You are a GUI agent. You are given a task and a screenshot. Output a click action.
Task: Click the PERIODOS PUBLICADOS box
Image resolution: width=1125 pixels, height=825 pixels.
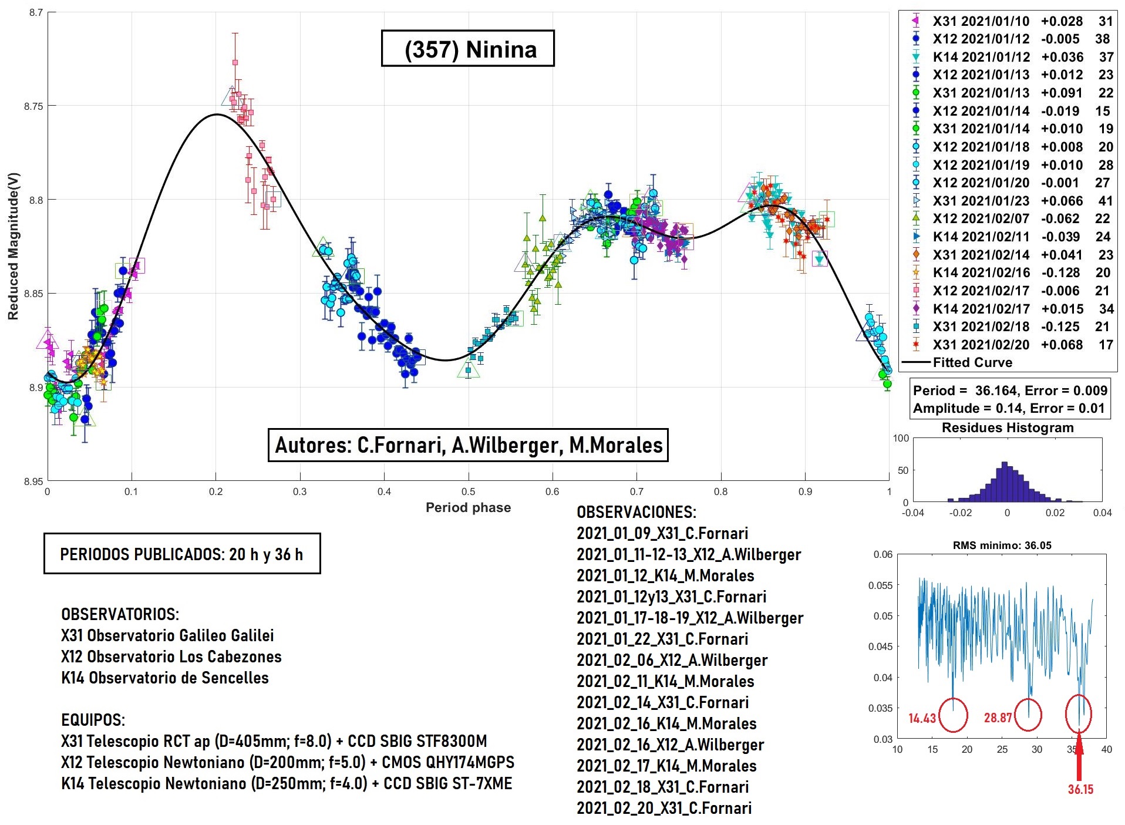click(x=182, y=554)
